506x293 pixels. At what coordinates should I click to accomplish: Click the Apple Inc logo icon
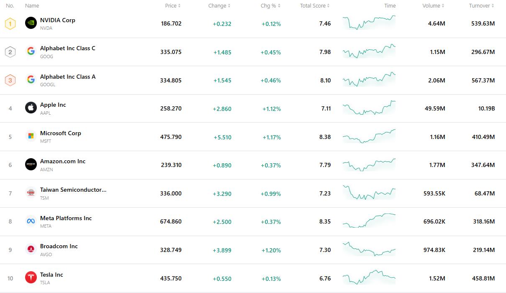pyautogui.click(x=31, y=108)
